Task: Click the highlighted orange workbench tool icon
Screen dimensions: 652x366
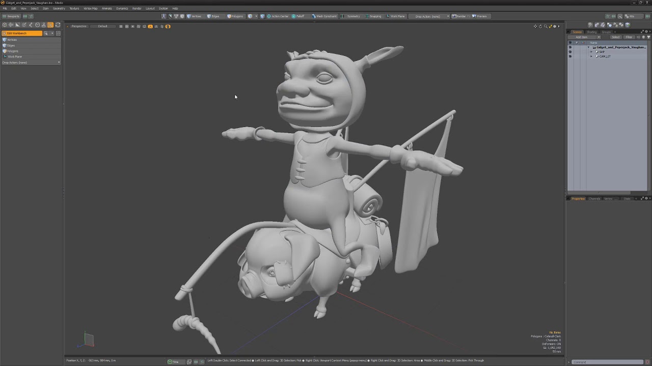Action: click(50, 24)
